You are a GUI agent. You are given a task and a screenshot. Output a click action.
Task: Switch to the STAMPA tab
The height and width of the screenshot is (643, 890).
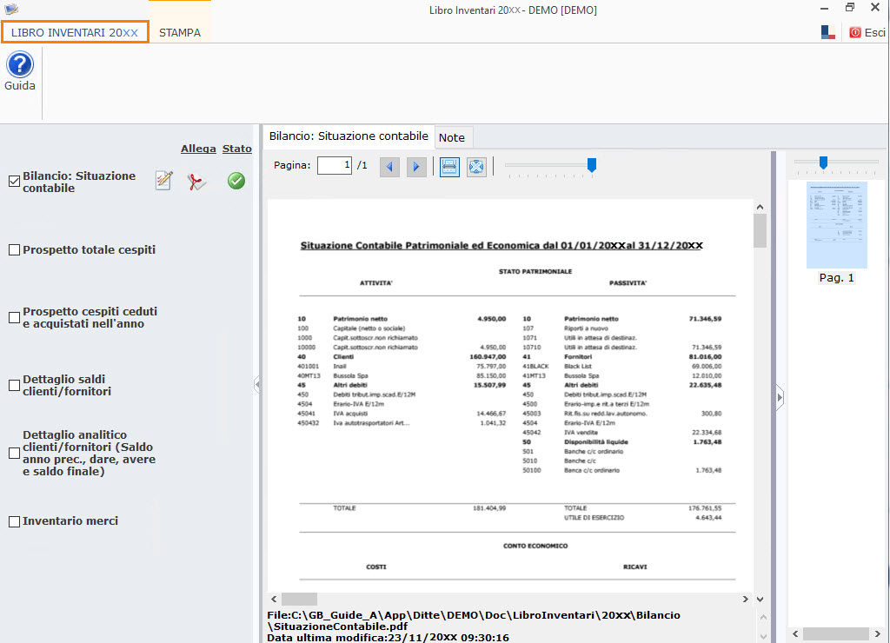point(180,32)
